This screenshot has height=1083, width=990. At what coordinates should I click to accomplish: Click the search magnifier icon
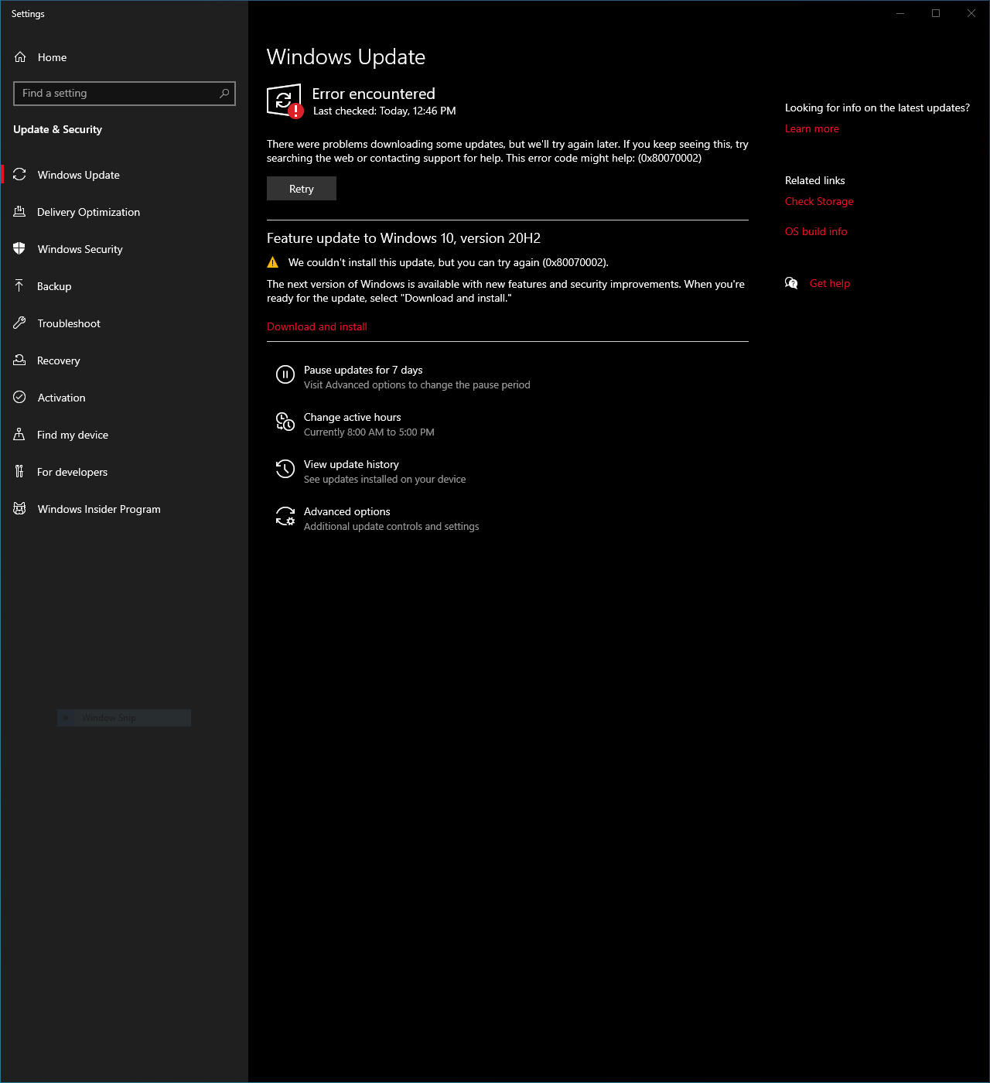point(224,94)
